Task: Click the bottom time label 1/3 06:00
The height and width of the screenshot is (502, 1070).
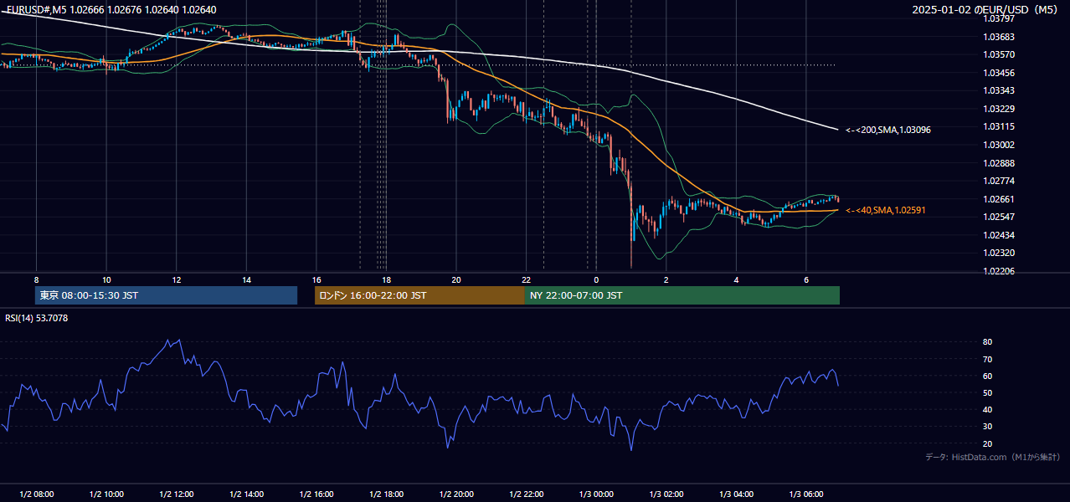Action: pos(806,494)
